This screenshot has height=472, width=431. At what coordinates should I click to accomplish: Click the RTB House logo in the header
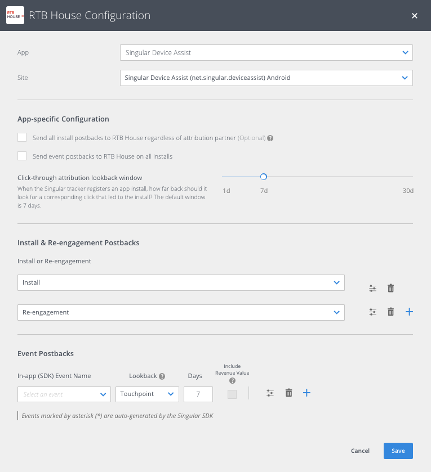tap(15, 15)
